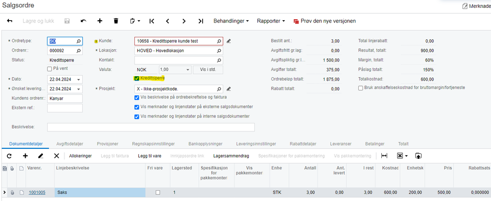This screenshot has width=491, height=201.
Task: Go to first record icon
Action: [x=152, y=21]
